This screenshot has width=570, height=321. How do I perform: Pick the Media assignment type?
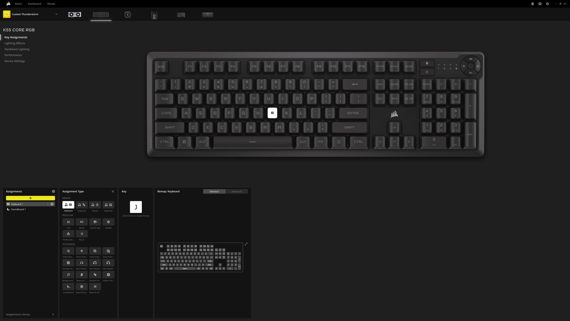coord(82,222)
